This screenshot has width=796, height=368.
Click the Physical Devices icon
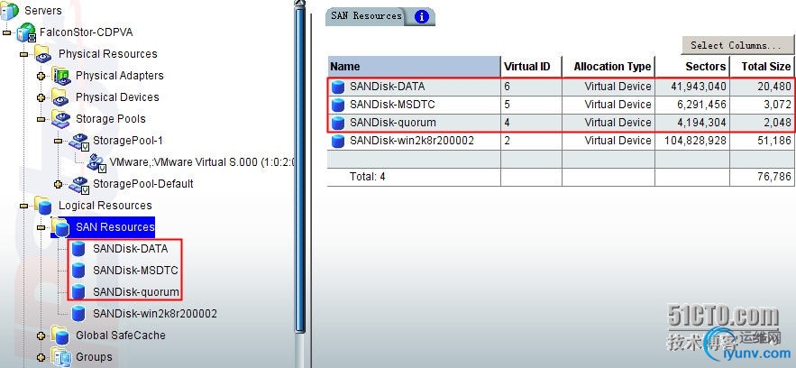point(60,97)
